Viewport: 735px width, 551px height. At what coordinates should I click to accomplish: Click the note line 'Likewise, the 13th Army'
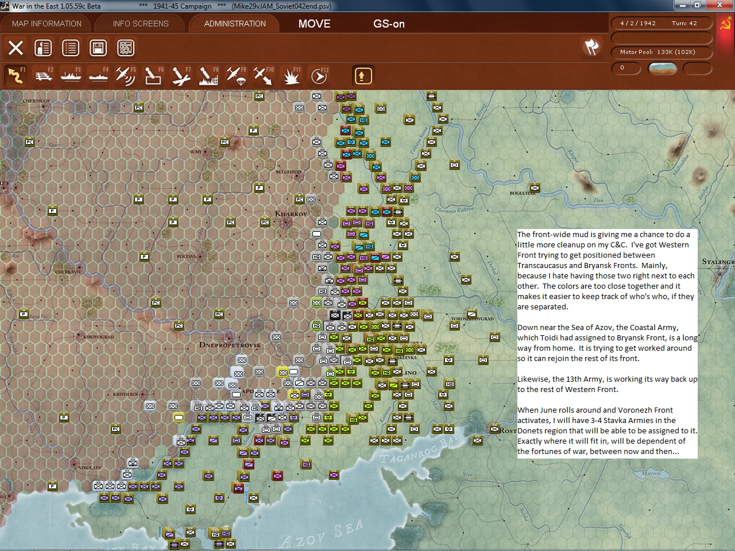pos(608,379)
